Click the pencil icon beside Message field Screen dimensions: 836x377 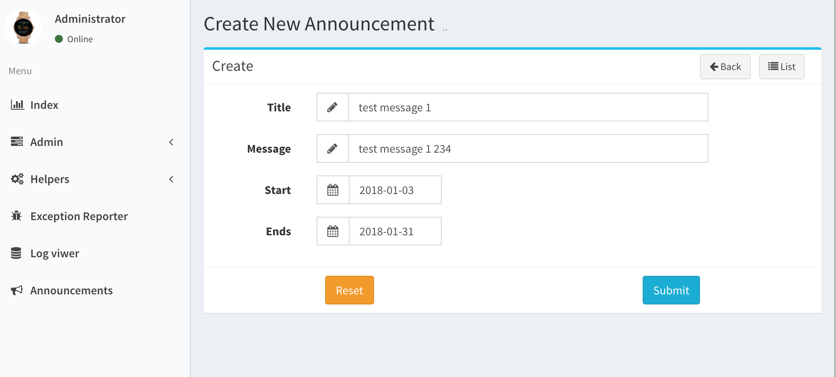coord(333,148)
